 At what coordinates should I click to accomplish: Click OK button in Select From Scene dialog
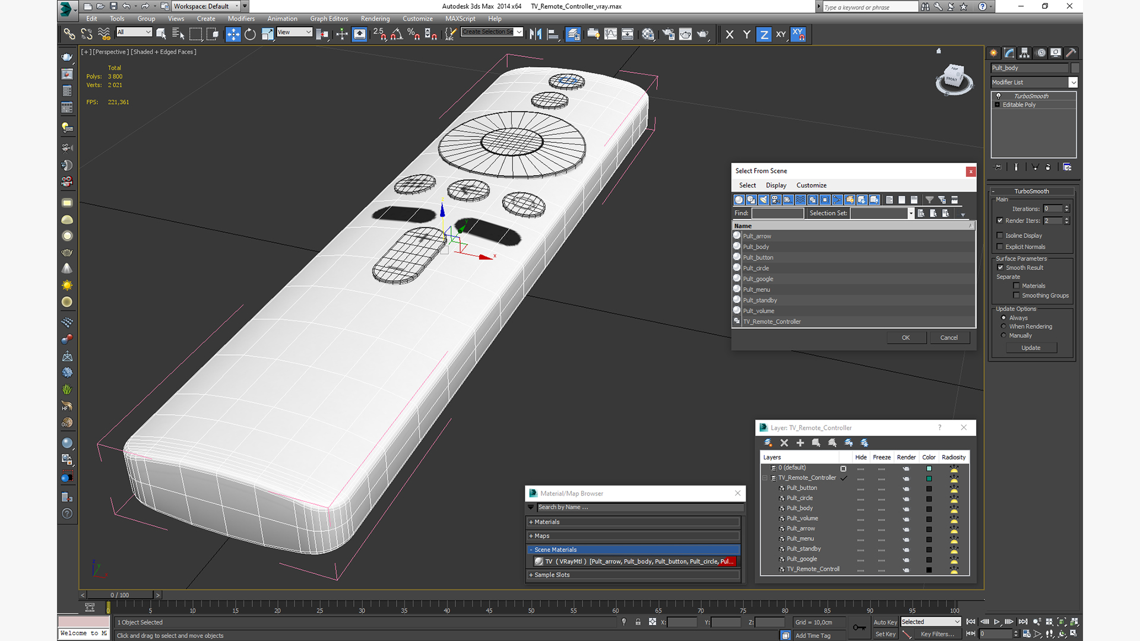coord(906,337)
